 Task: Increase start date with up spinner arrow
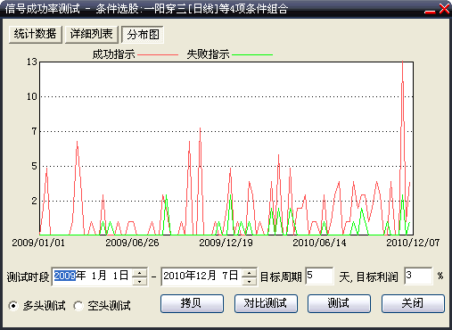pyautogui.click(x=140, y=273)
